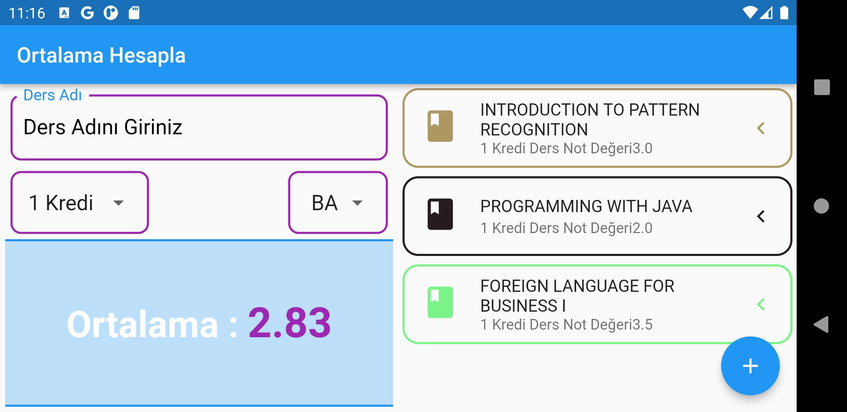Tap the screenshot notification icon in the status bar
The width and height of the screenshot is (847, 412).
pyautogui.click(x=134, y=13)
